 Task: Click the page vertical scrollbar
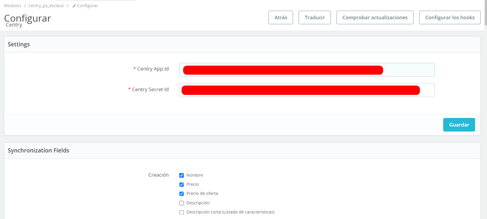485,12
